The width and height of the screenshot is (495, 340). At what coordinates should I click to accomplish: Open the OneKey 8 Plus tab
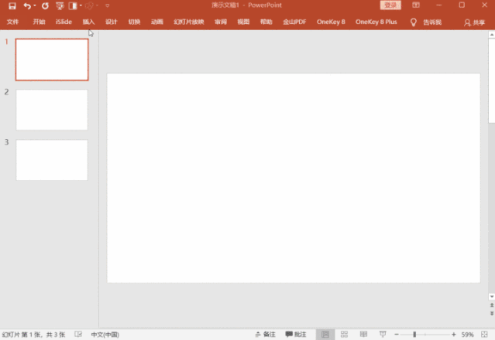click(376, 22)
